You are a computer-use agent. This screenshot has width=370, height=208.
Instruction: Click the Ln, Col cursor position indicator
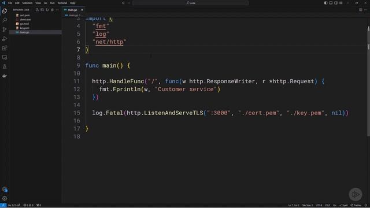tap(294, 206)
